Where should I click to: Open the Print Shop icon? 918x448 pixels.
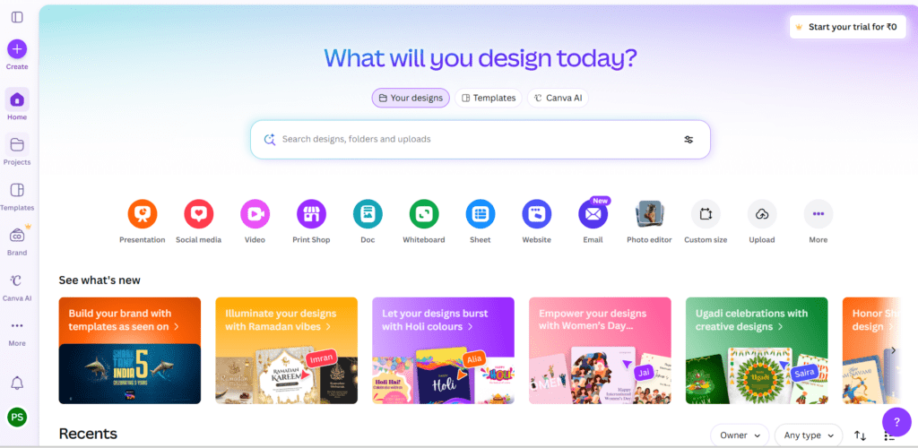coord(311,214)
